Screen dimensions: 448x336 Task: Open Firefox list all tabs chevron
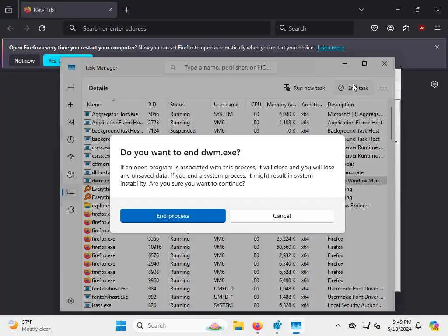pos(361,10)
